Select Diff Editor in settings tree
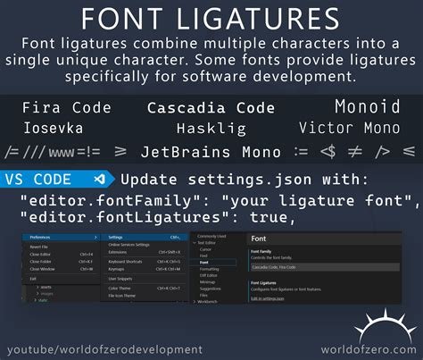The width and height of the screenshot is (423, 360). click(209, 275)
